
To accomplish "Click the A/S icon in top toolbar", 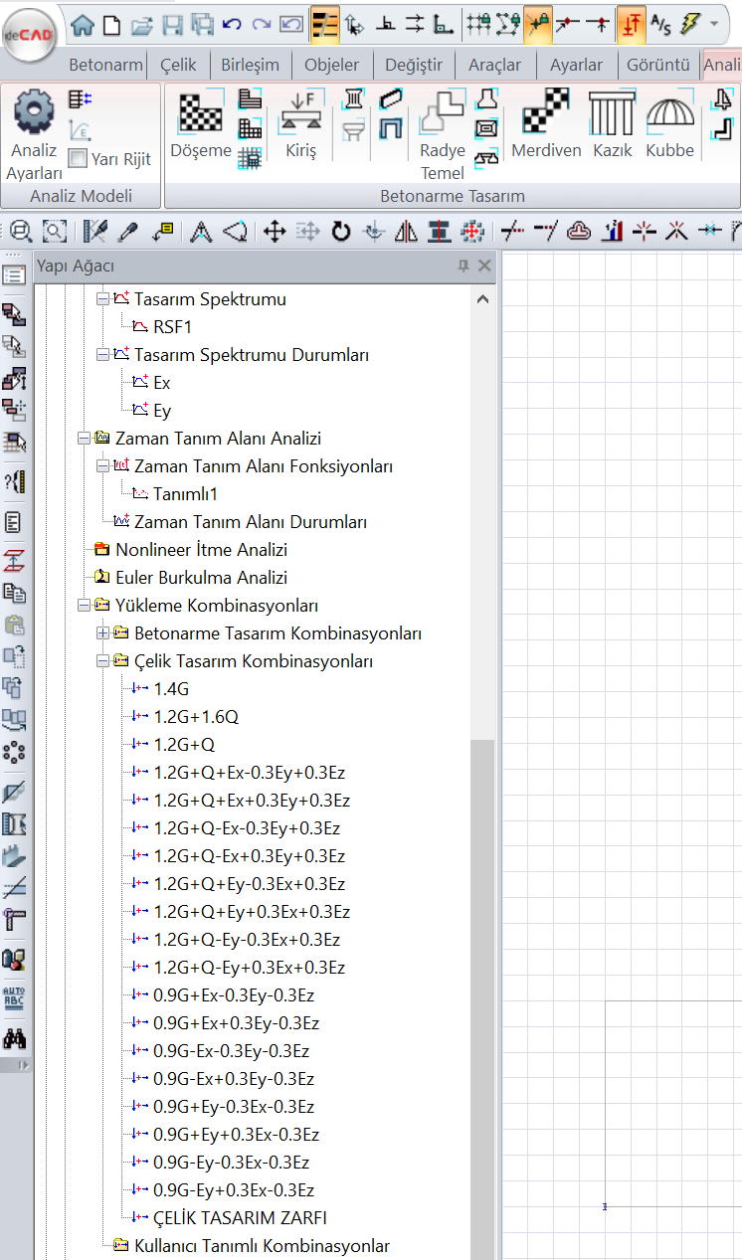I will 660,23.
